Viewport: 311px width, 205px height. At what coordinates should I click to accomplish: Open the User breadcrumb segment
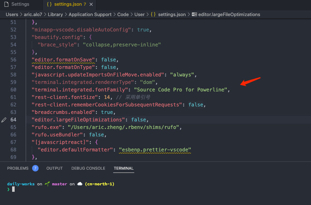(140, 15)
